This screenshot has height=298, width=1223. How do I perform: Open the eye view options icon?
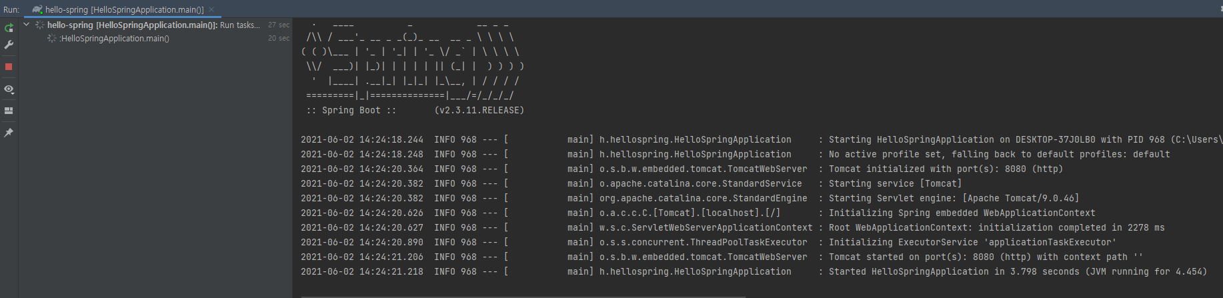[9, 89]
